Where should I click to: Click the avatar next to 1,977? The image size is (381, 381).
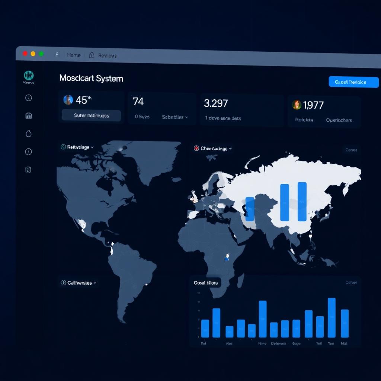(x=297, y=105)
